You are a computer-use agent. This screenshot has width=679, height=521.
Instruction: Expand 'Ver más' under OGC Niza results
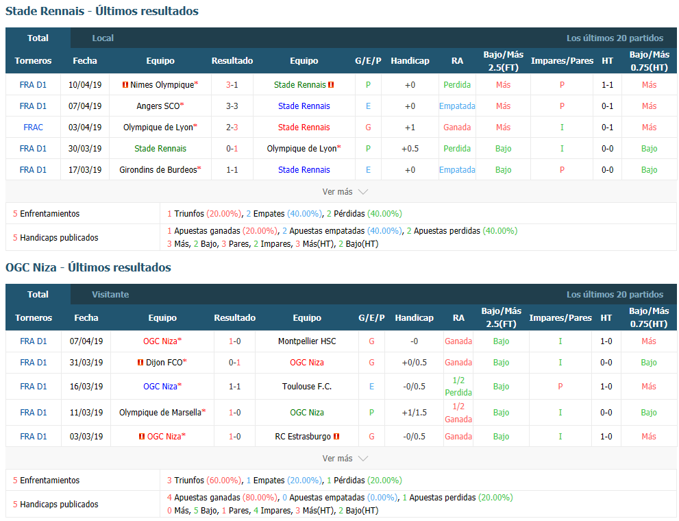click(x=345, y=458)
